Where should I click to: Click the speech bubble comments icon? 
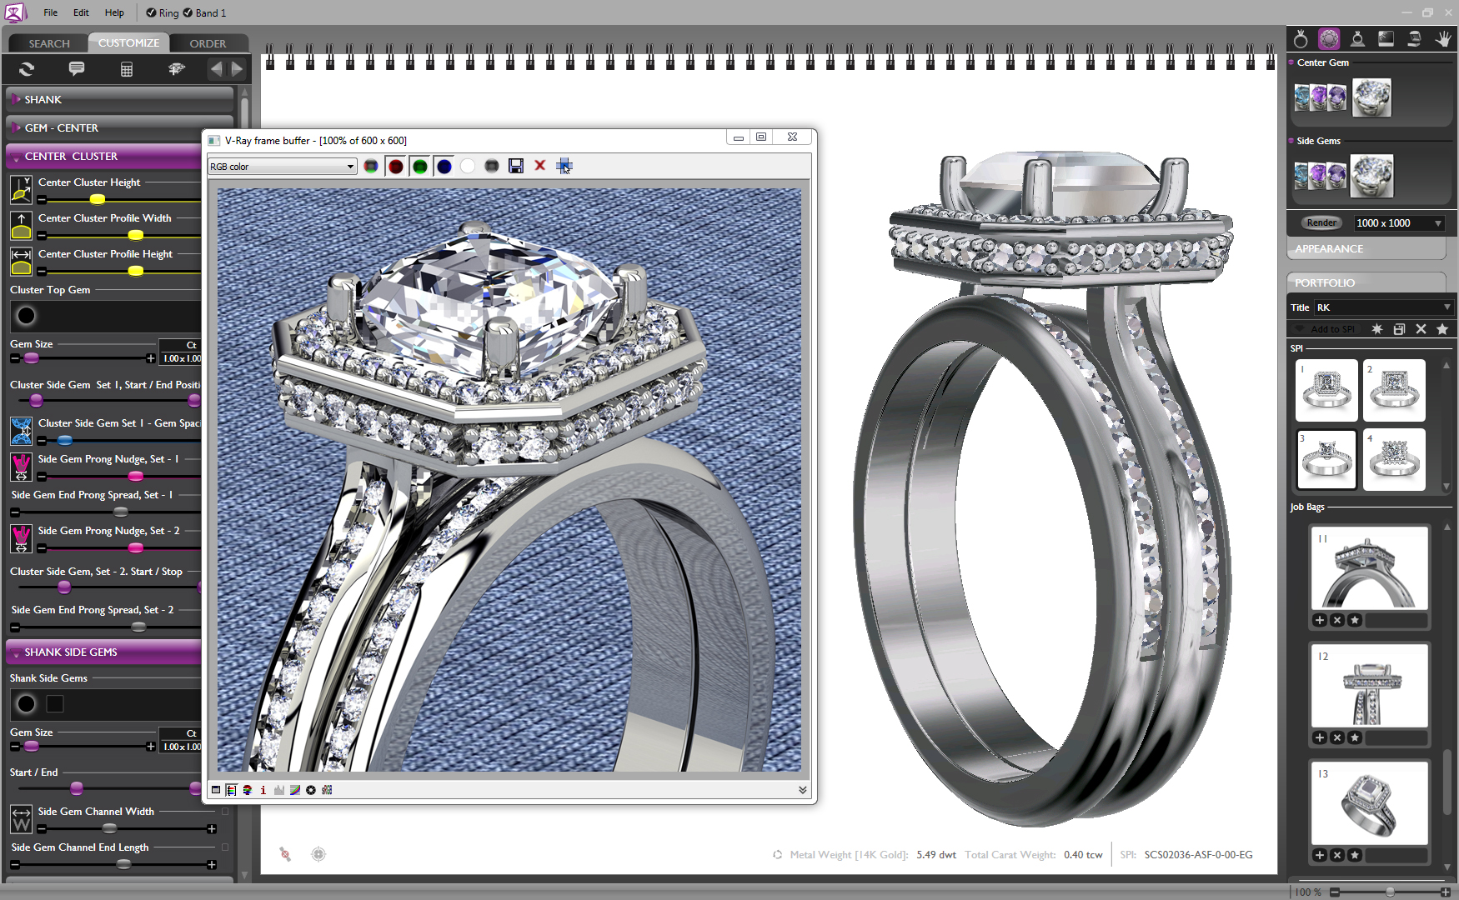77,68
